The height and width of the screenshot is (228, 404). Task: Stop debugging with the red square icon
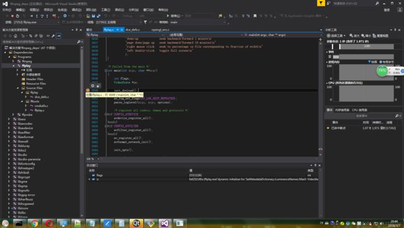12,16
